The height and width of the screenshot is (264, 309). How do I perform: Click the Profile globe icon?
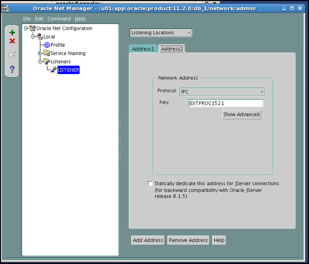pos(47,45)
